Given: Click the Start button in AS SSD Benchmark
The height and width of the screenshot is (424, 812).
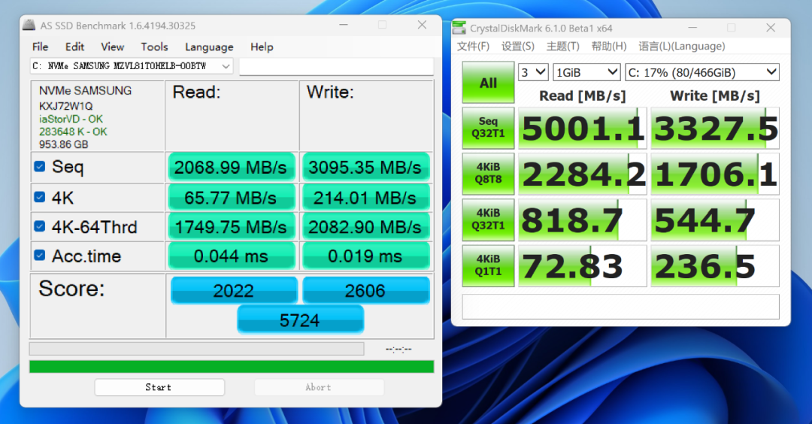Looking at the screenshot, I should click(x=159, y=387).
